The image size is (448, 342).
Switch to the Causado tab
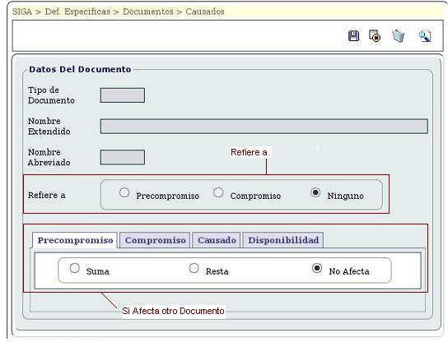point(217,240)
